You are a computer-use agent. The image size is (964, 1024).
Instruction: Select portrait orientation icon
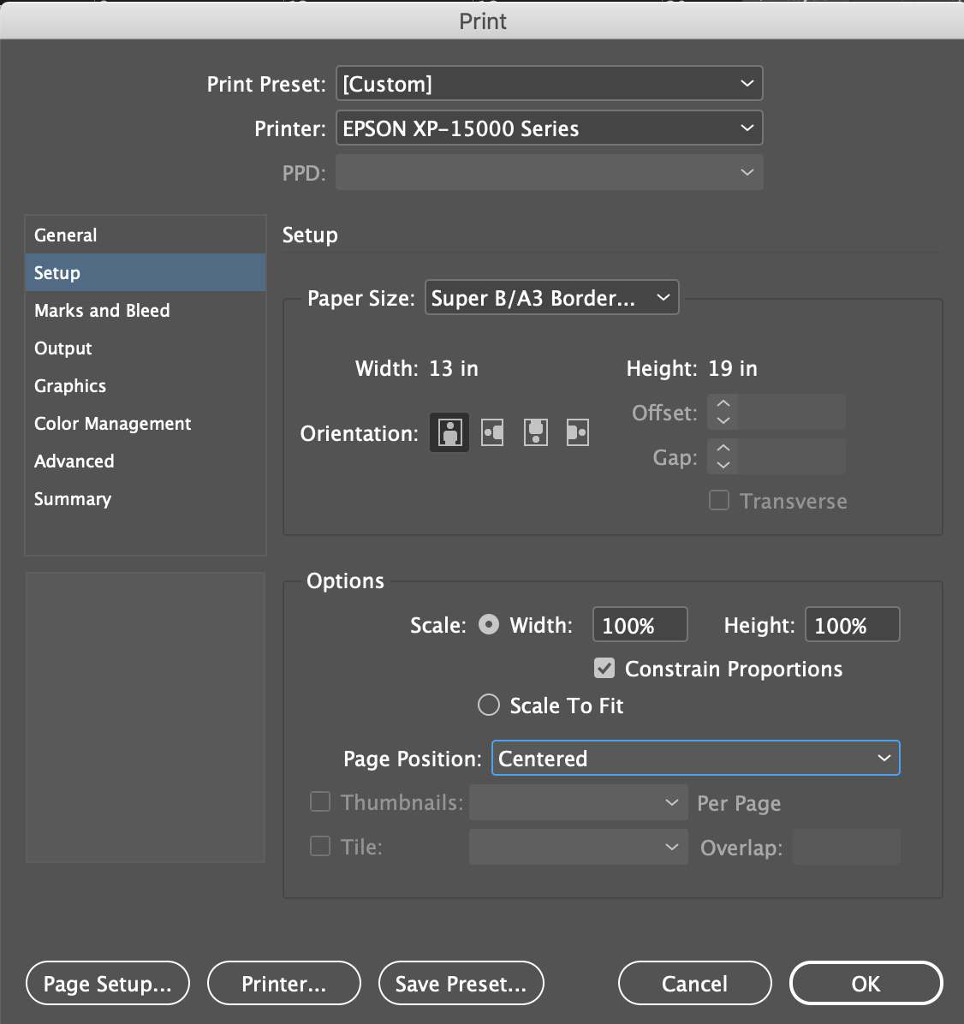[x=449, y=432]
